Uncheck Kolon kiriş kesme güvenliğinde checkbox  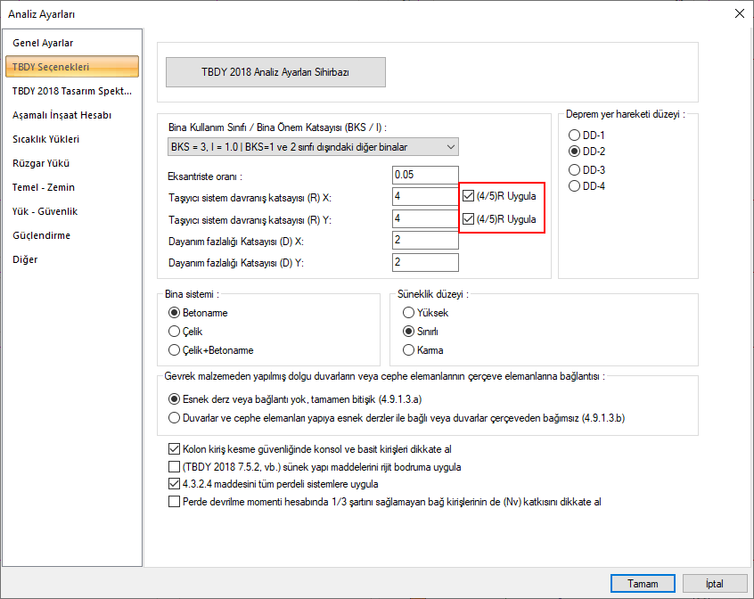click(x=174, y=449)
